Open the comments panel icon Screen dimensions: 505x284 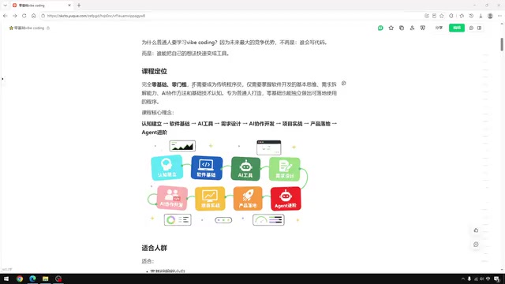[472, 28]
